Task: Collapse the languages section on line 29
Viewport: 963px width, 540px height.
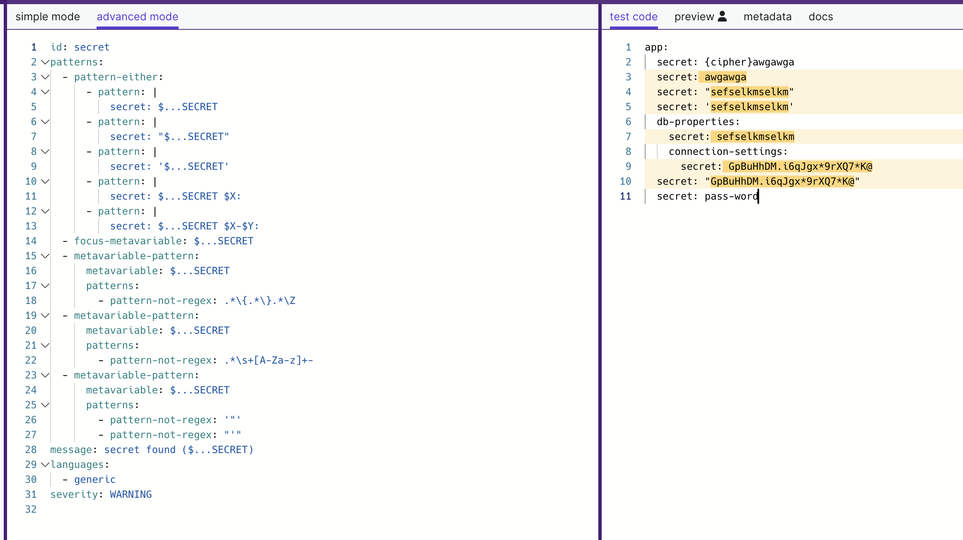Action: click(45, 464)
